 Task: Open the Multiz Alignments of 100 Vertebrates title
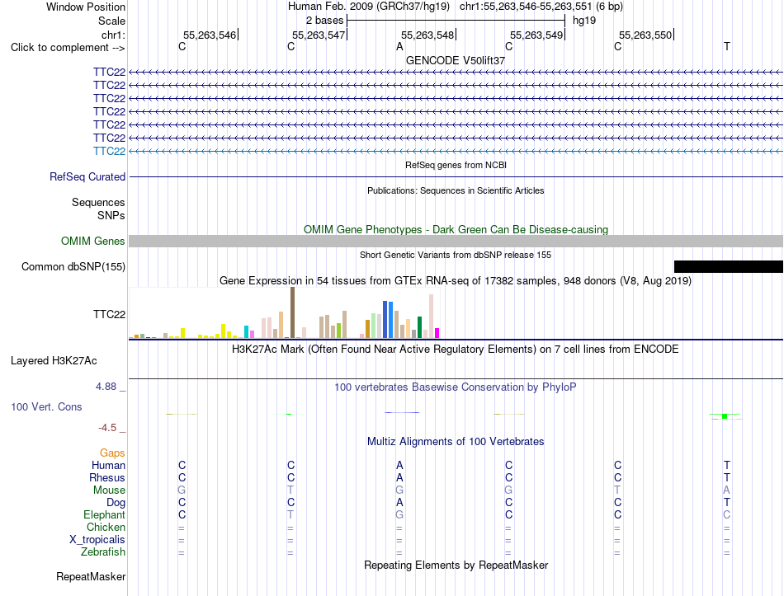point(456,442)
